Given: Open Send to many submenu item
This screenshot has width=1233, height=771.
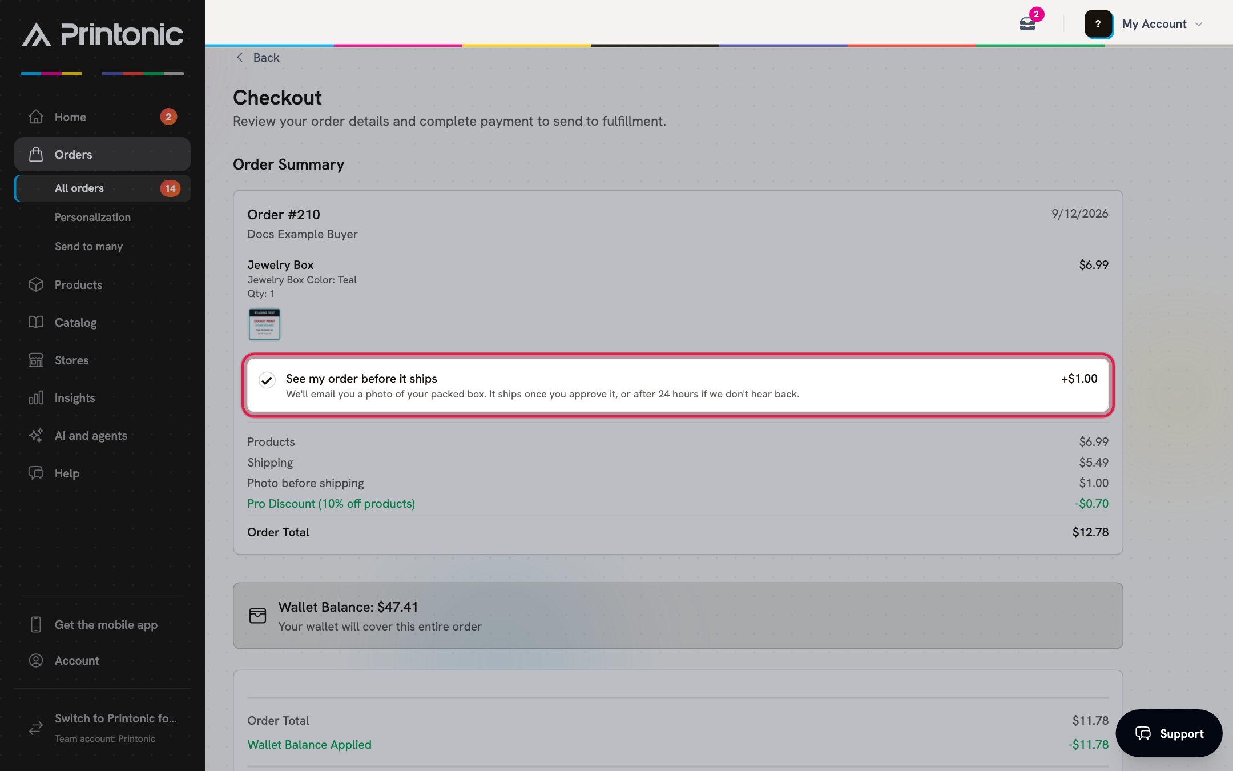Looking at the screenshot, I should (x=88, y=246).
